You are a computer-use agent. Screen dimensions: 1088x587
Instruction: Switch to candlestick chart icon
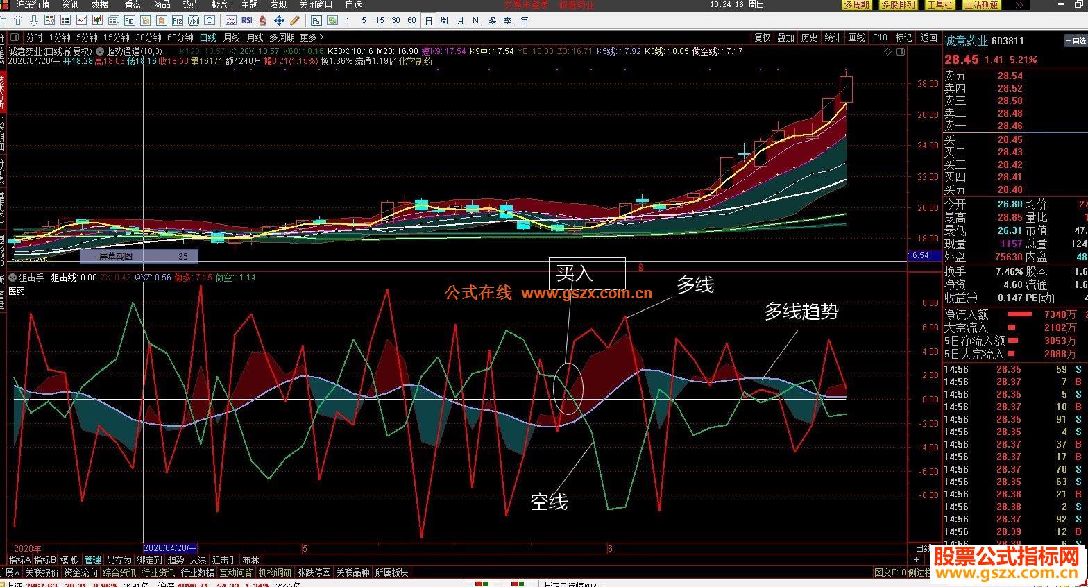click(98, 21)
